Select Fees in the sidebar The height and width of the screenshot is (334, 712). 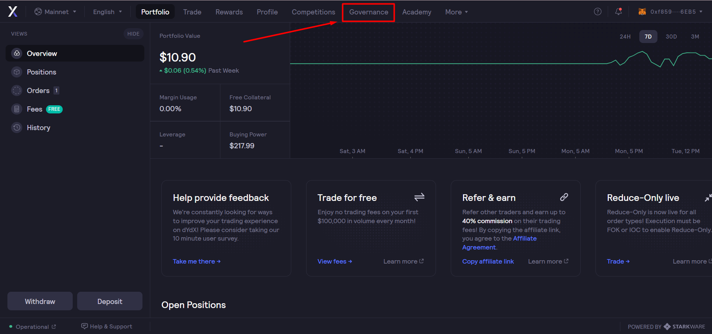click(x=75, y=109)
